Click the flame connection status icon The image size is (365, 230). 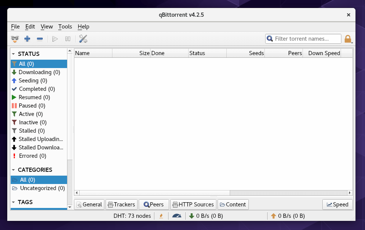pos(161,216)
